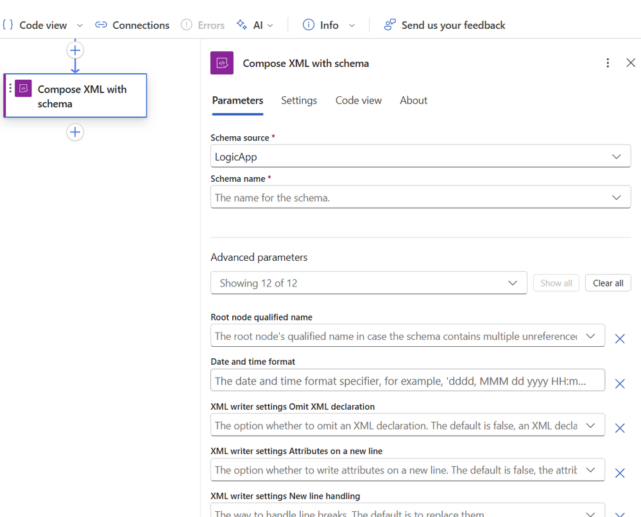The width and height of the screenshot is (641, 517).
Task: Click the Info circle icon
Action: [309, 25]
